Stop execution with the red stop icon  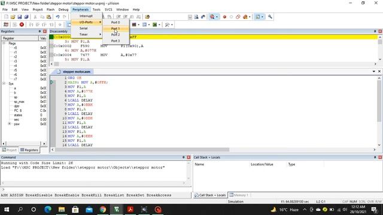pyautogui.click(x=22, y=24)
